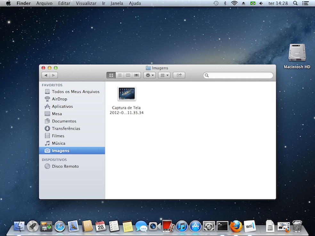This screenshot has width=315, height=236.
Task: Switch Finder to list view
Action: pos(119,75)
